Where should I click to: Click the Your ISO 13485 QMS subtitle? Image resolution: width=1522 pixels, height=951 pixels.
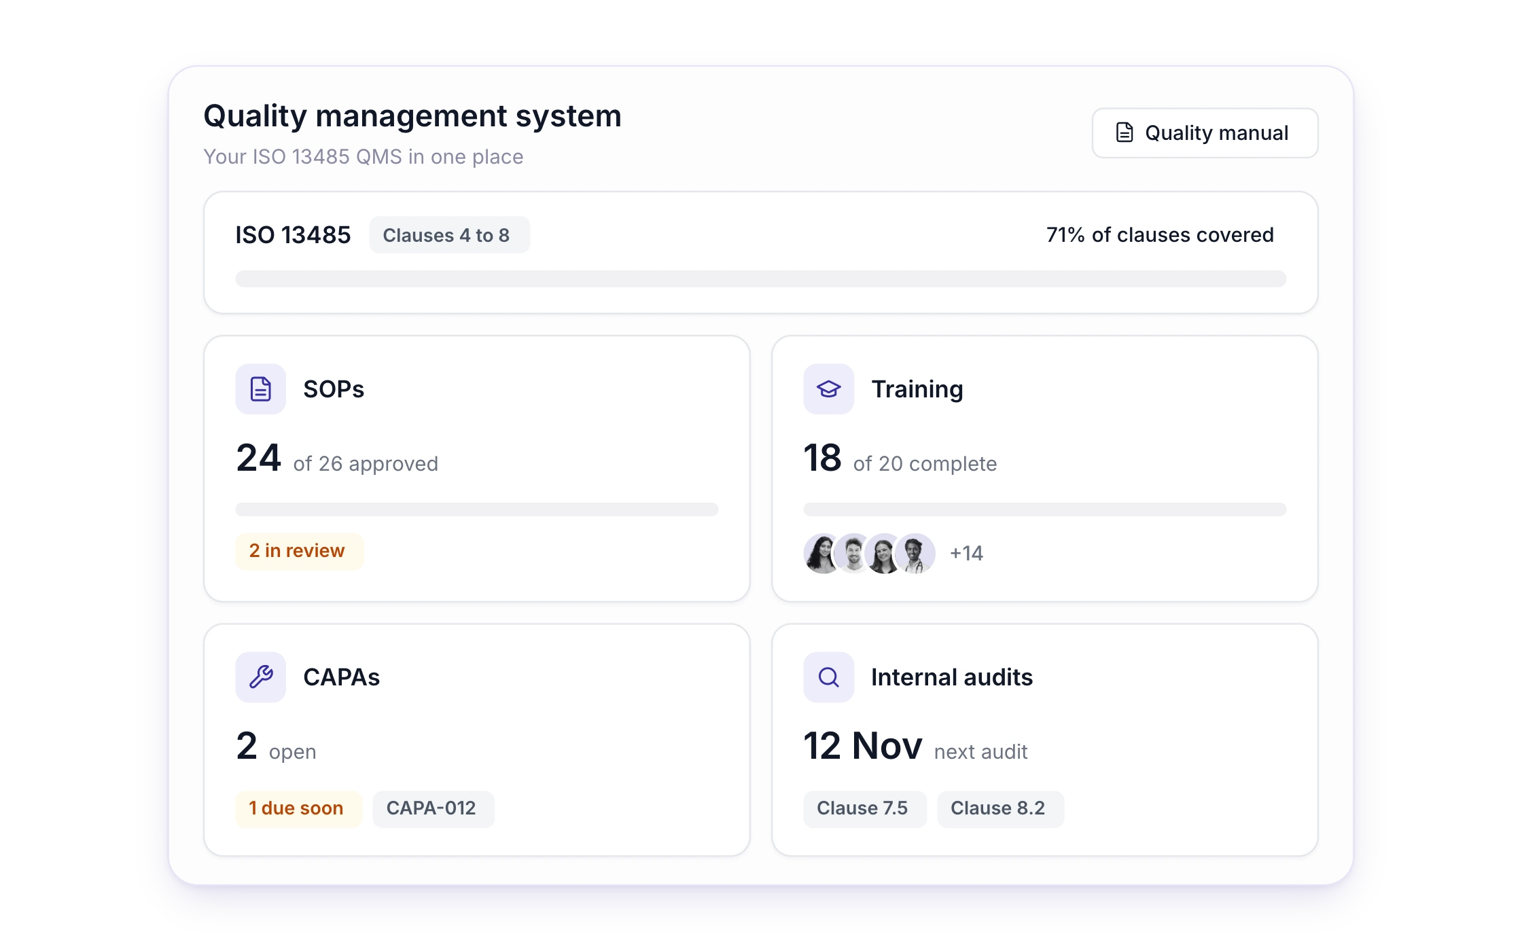364,157
